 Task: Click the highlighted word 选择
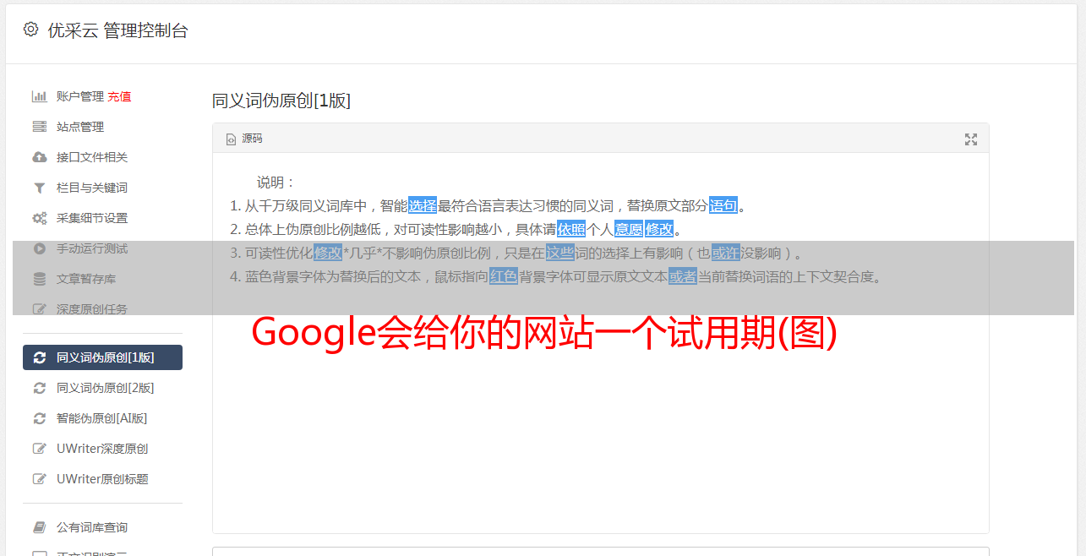pyautogui.click(x=423, y=205)
